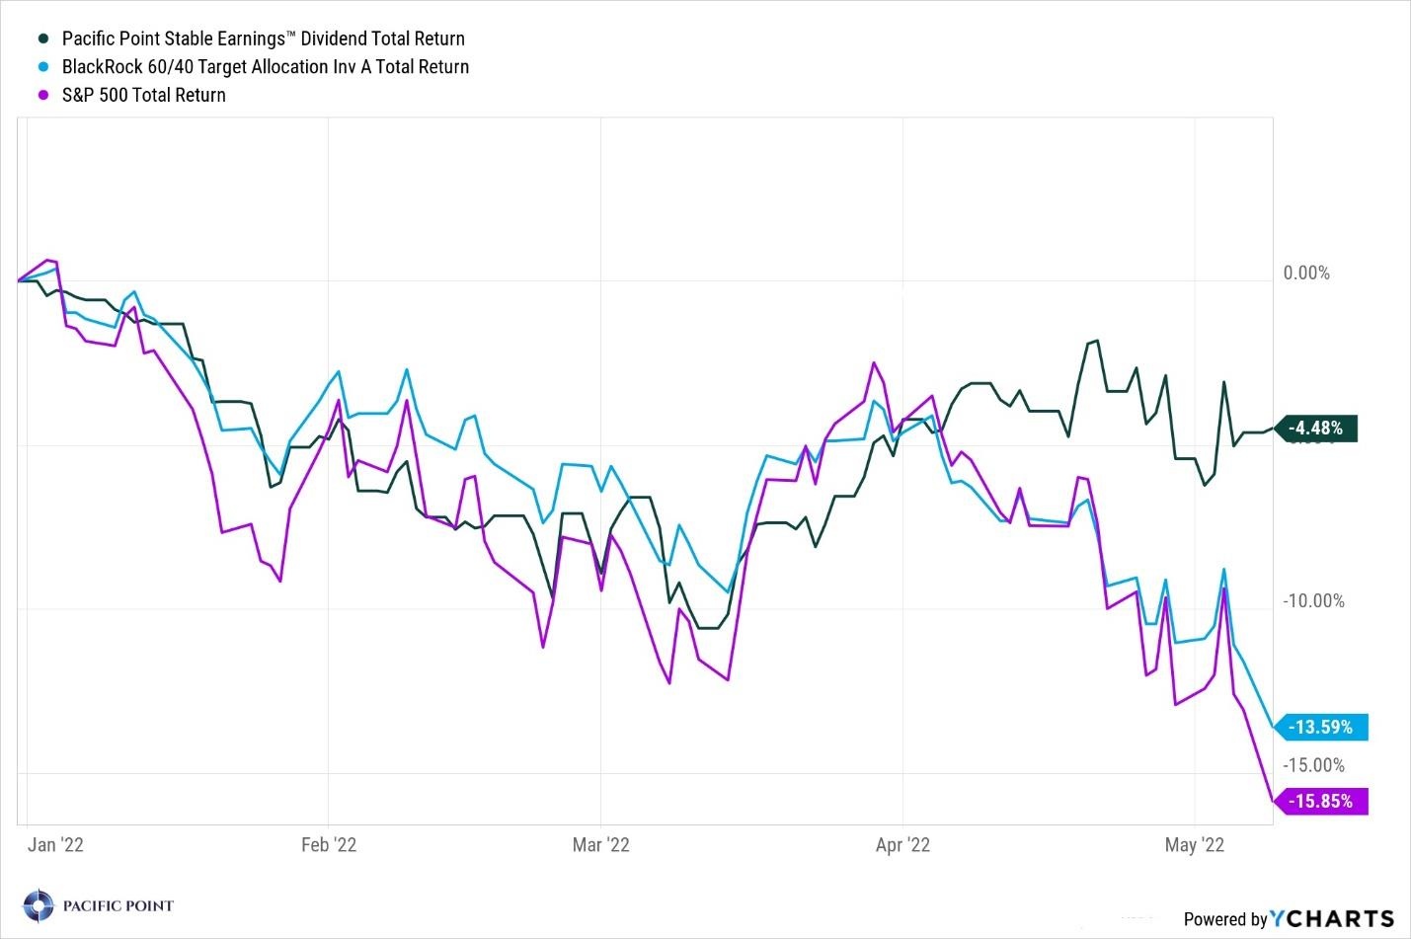The height and width of the screenshot is (939, 1411).
Task: Click the -4.48% dark green value tag
Action: (1317, 429)
